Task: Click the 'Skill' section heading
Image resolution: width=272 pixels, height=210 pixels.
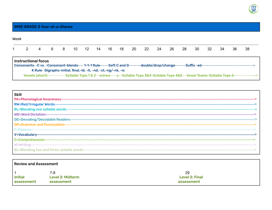Action: click(x=18, y=94)
